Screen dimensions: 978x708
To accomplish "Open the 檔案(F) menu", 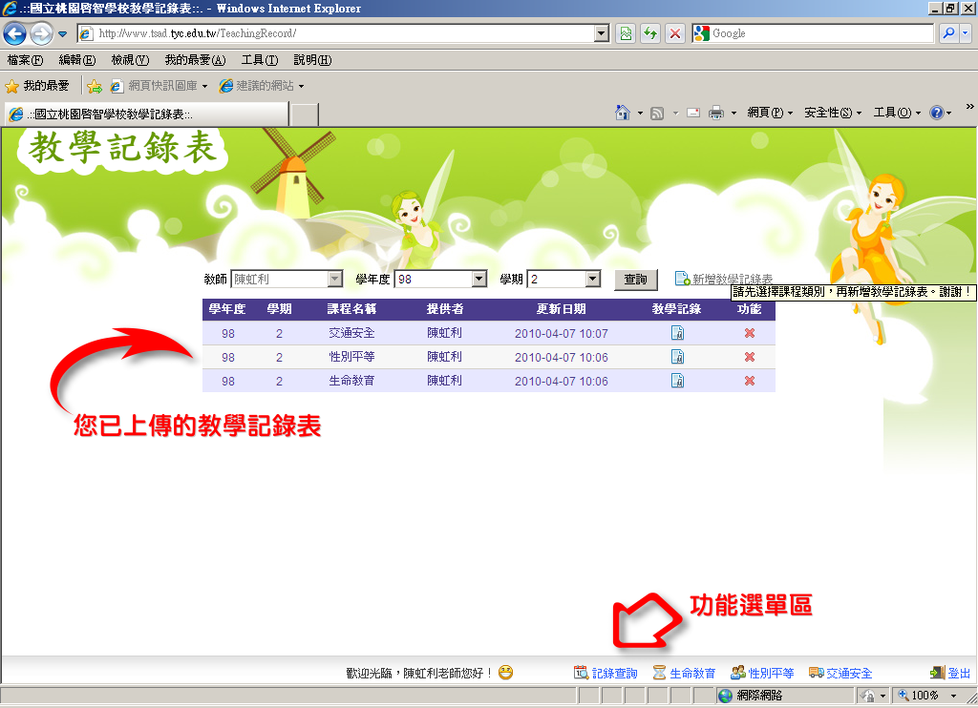I will coord(25,60).
